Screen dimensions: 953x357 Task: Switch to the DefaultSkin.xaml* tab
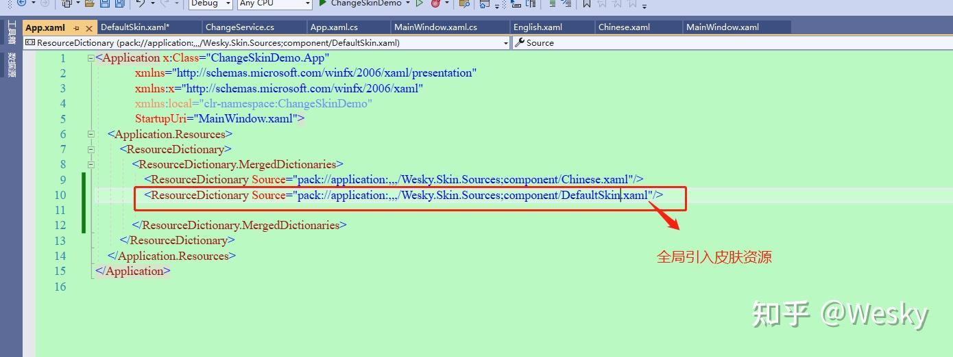coord(135,27)
